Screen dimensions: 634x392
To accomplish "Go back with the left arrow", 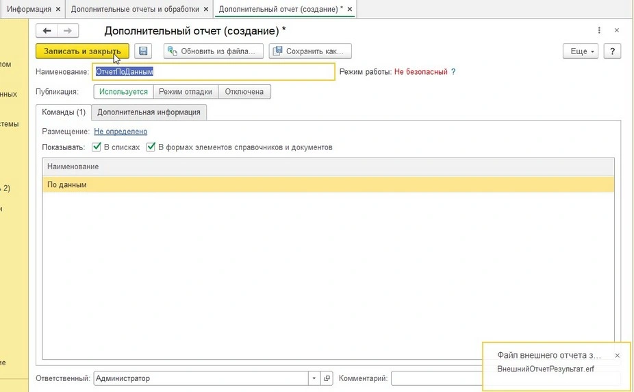I will (x=47, y=31).
